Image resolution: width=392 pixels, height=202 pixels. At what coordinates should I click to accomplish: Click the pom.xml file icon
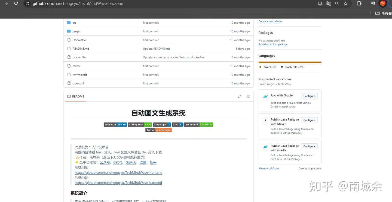pyautogui.click(x=69, y=83)
